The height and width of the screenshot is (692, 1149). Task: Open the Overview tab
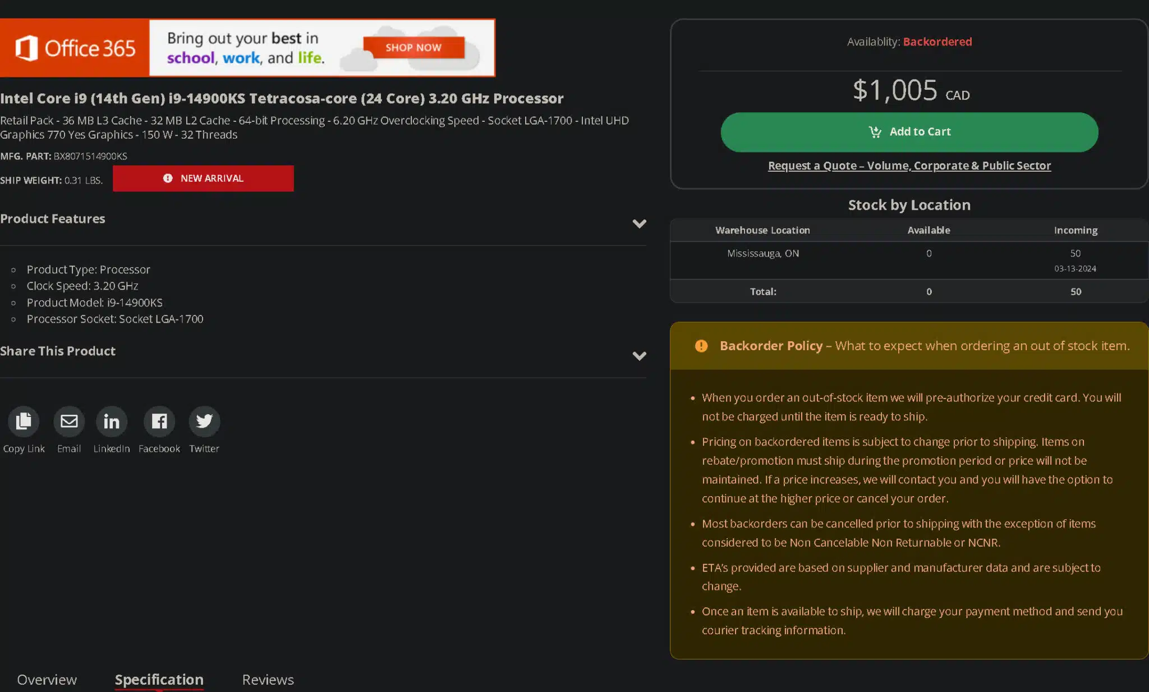47,680
